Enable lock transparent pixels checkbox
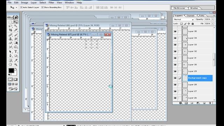 tap(181, 23)
